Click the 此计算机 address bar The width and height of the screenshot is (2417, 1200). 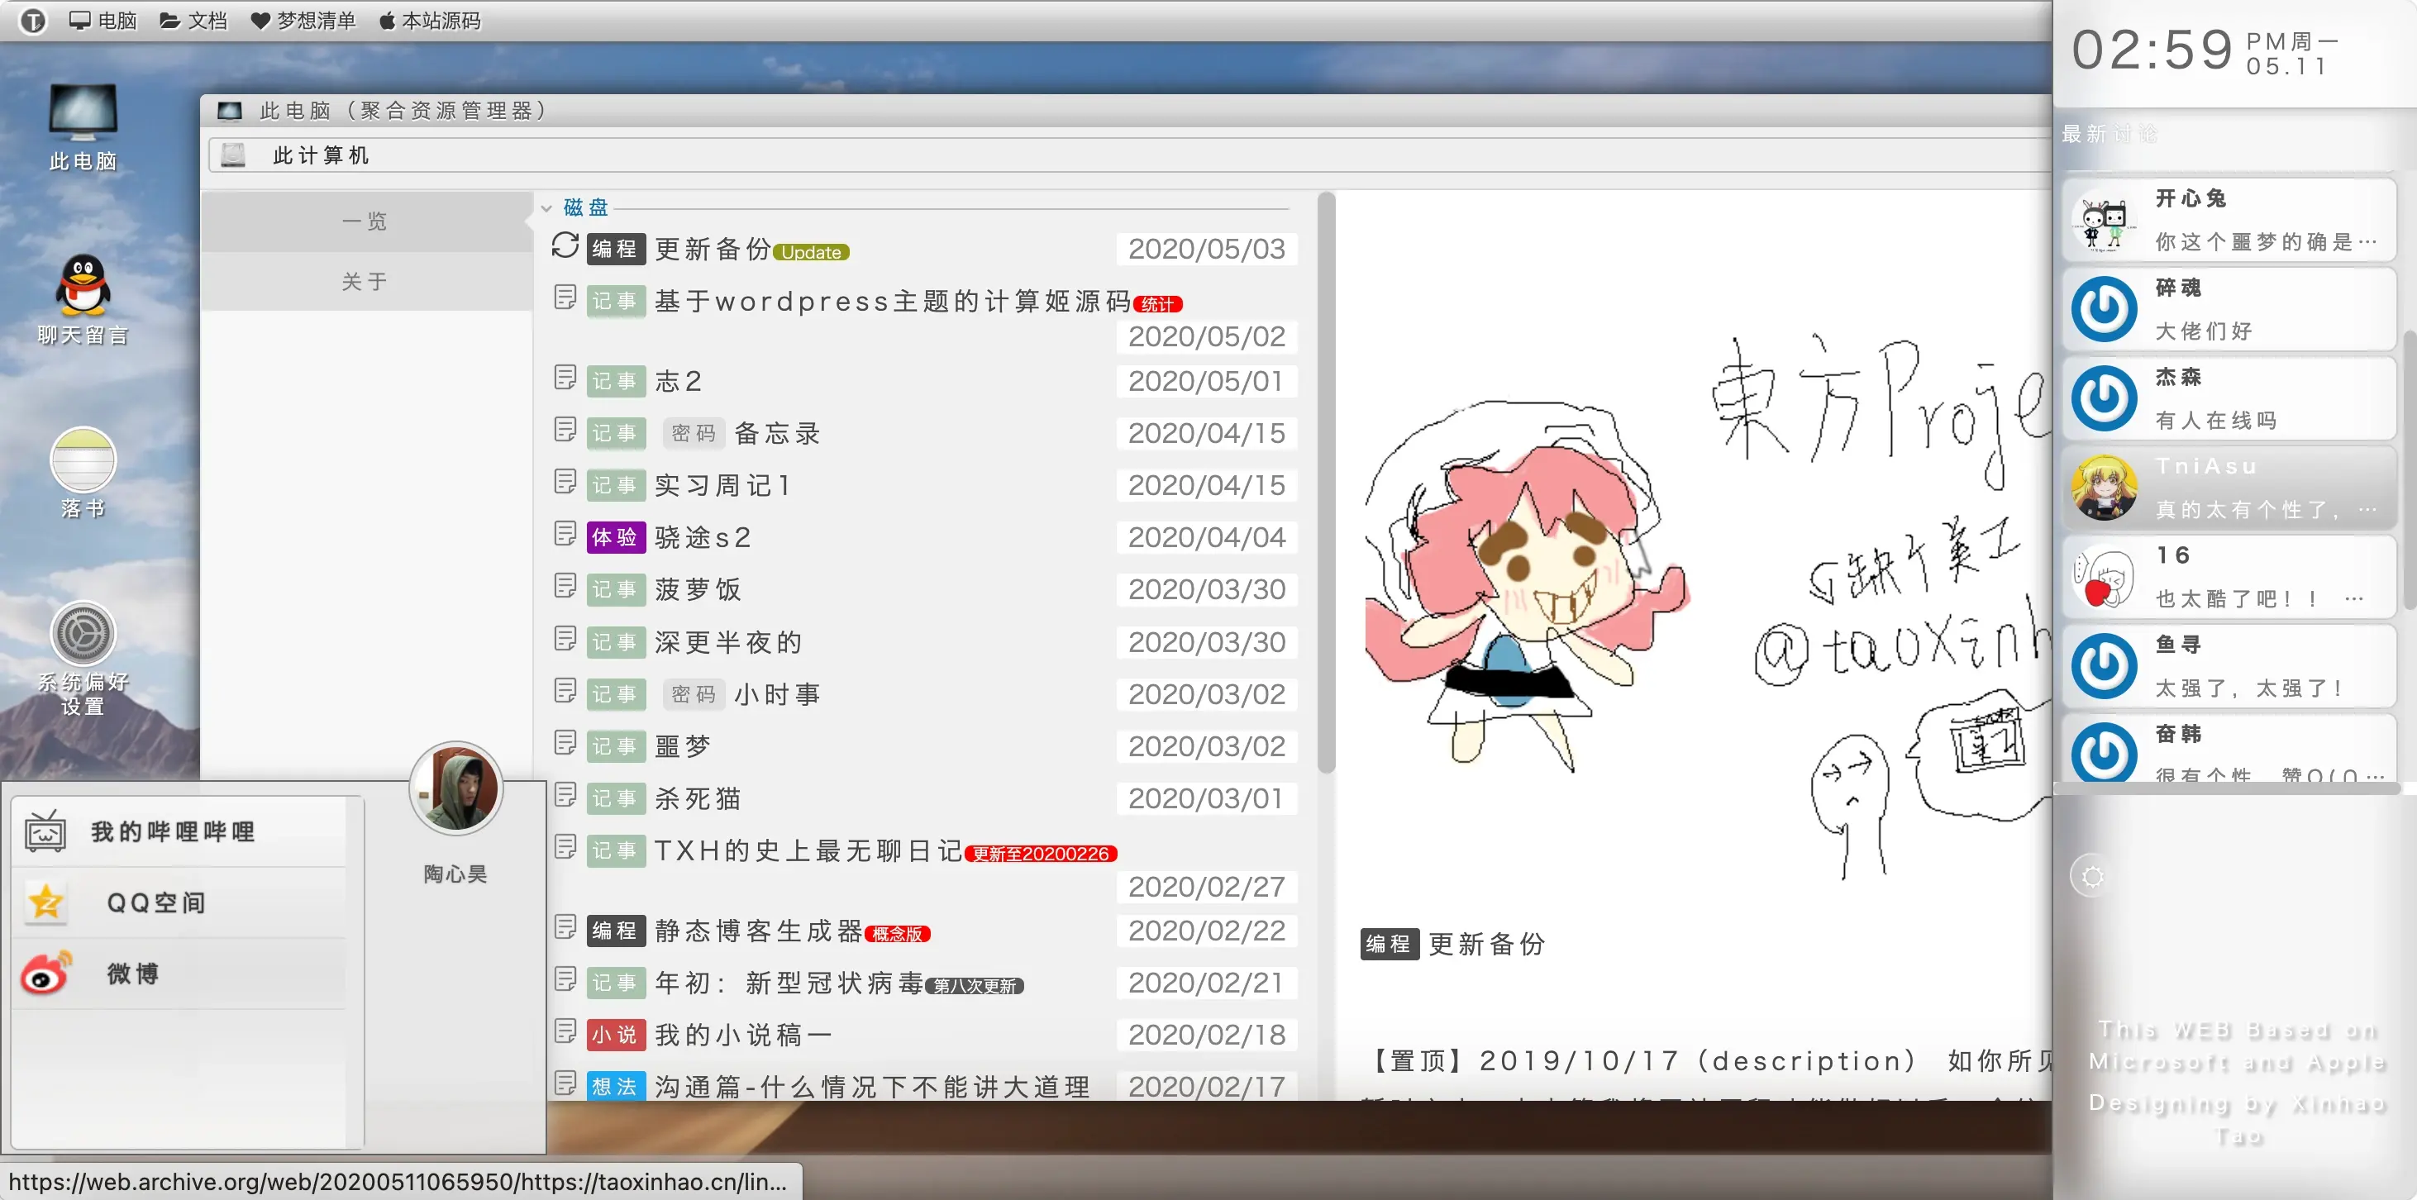point(1129,155)
